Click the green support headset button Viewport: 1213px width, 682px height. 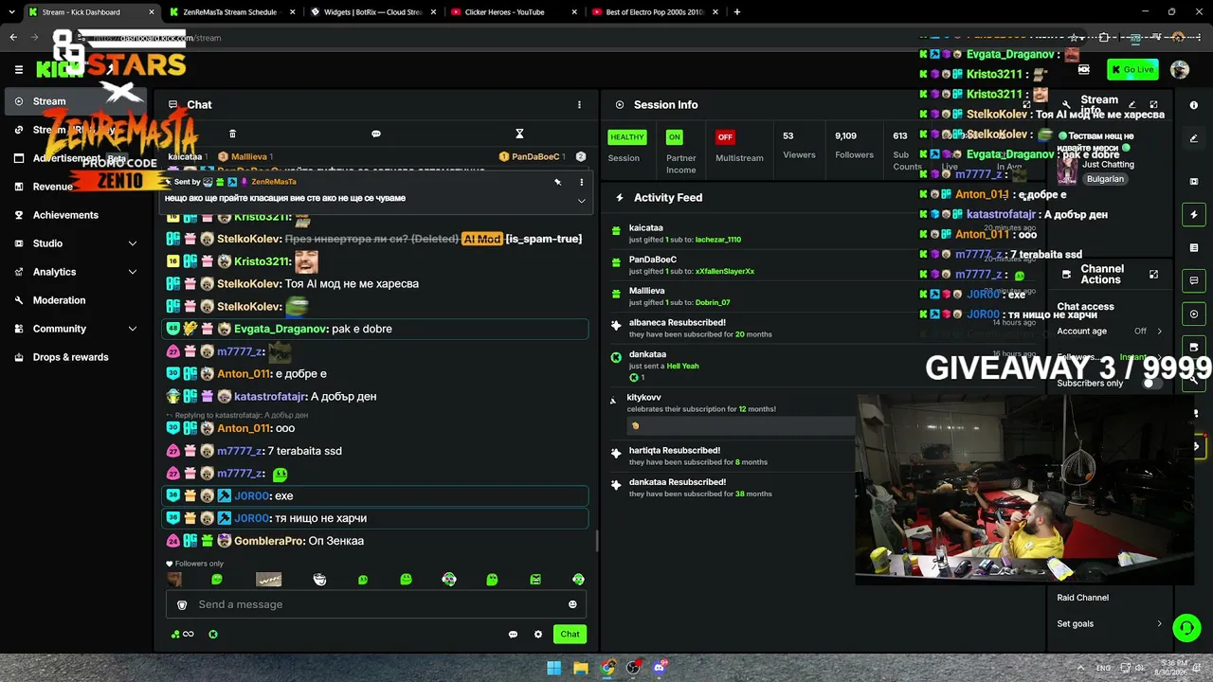coord(1186,627)
